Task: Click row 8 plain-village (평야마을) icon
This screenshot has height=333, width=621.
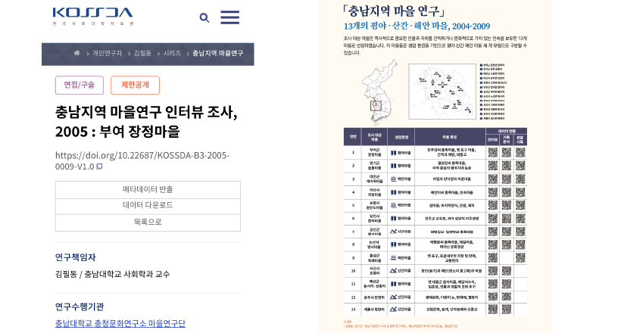Action: (393, 244)
